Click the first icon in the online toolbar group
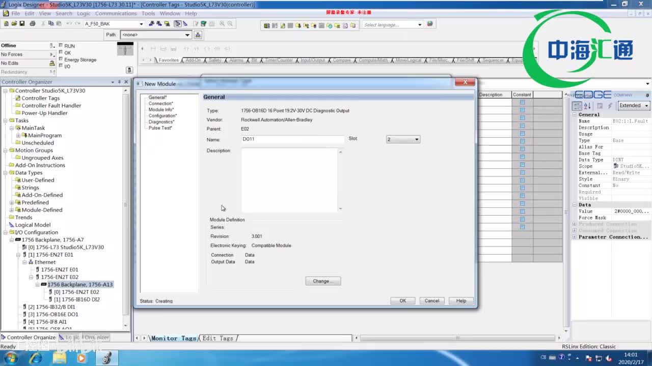The height and width of the screenshot is (366, 652). [x=267, y=25]
